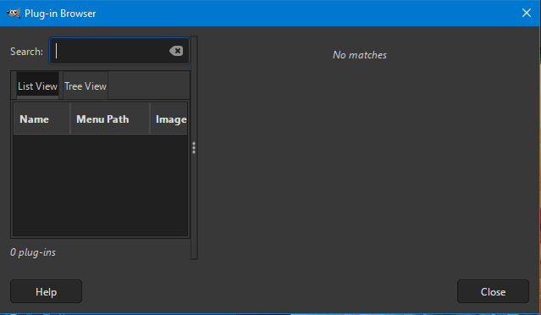Screen dimensions: 541x315
Task: Clear the search field using the erase icon
Action: click(176, 51)
